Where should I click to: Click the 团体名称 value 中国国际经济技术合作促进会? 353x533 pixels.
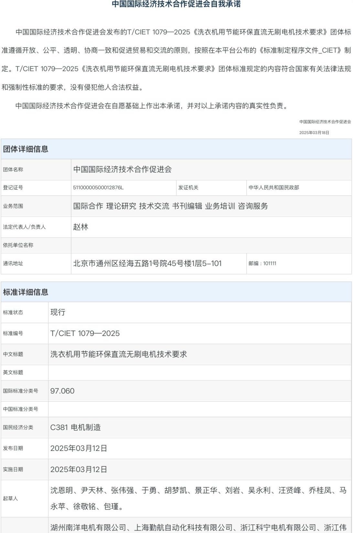[x=122, y=170]
